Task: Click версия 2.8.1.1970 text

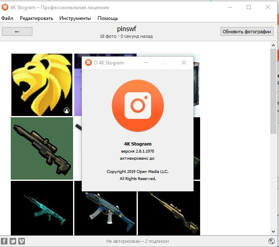Action: [x=137, y=151]
